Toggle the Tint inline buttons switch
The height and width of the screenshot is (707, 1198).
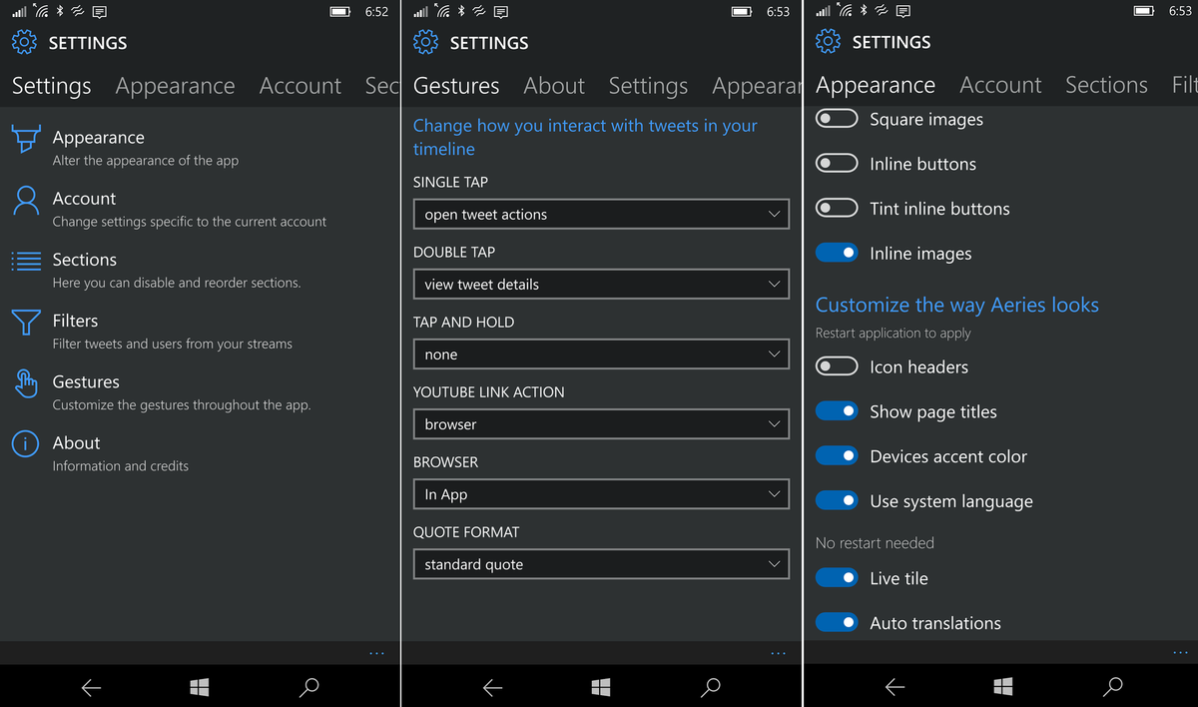(x=837, y=208)
